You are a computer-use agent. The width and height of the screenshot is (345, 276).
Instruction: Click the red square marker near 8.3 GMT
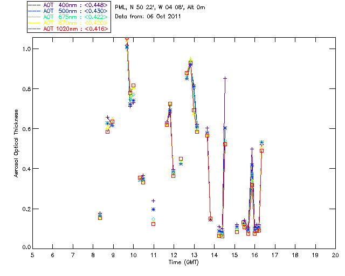tap(100, 218)
